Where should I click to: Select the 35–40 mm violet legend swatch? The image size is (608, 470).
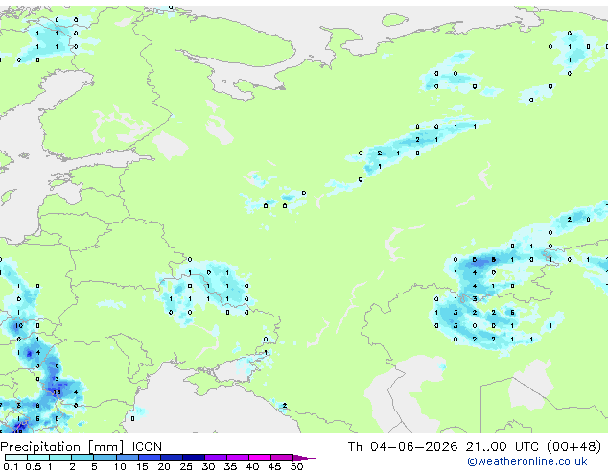pyautogui.click(x=237, y=458)
